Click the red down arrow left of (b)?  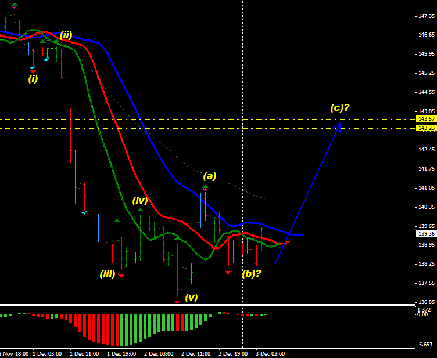228,272
